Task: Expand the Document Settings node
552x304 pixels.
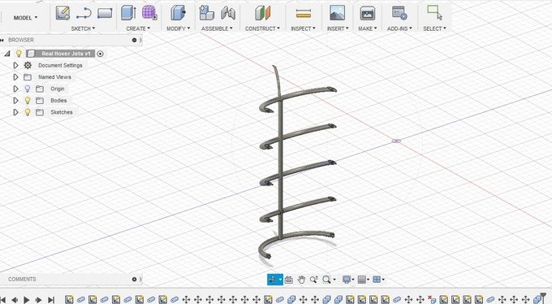Action: 15,65
